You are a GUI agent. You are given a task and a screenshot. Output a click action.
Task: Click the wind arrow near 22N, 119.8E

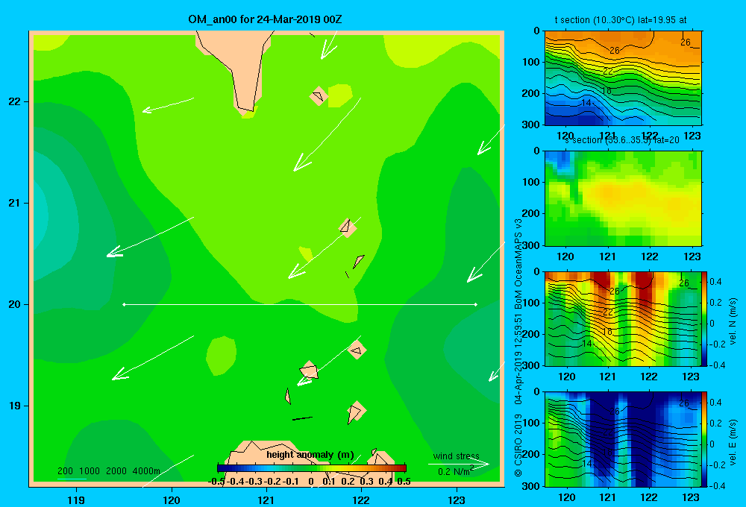168,106
